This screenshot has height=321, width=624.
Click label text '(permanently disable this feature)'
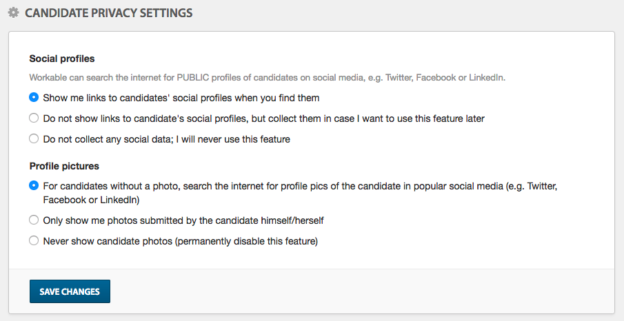point(246,241)
